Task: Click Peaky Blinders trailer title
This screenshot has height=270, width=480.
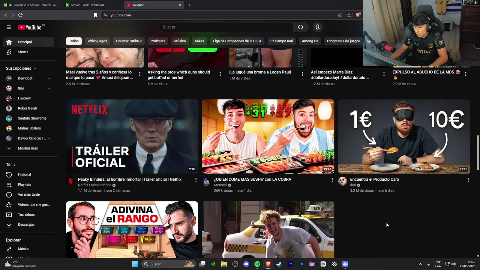Action: click(x=130, y=179)
